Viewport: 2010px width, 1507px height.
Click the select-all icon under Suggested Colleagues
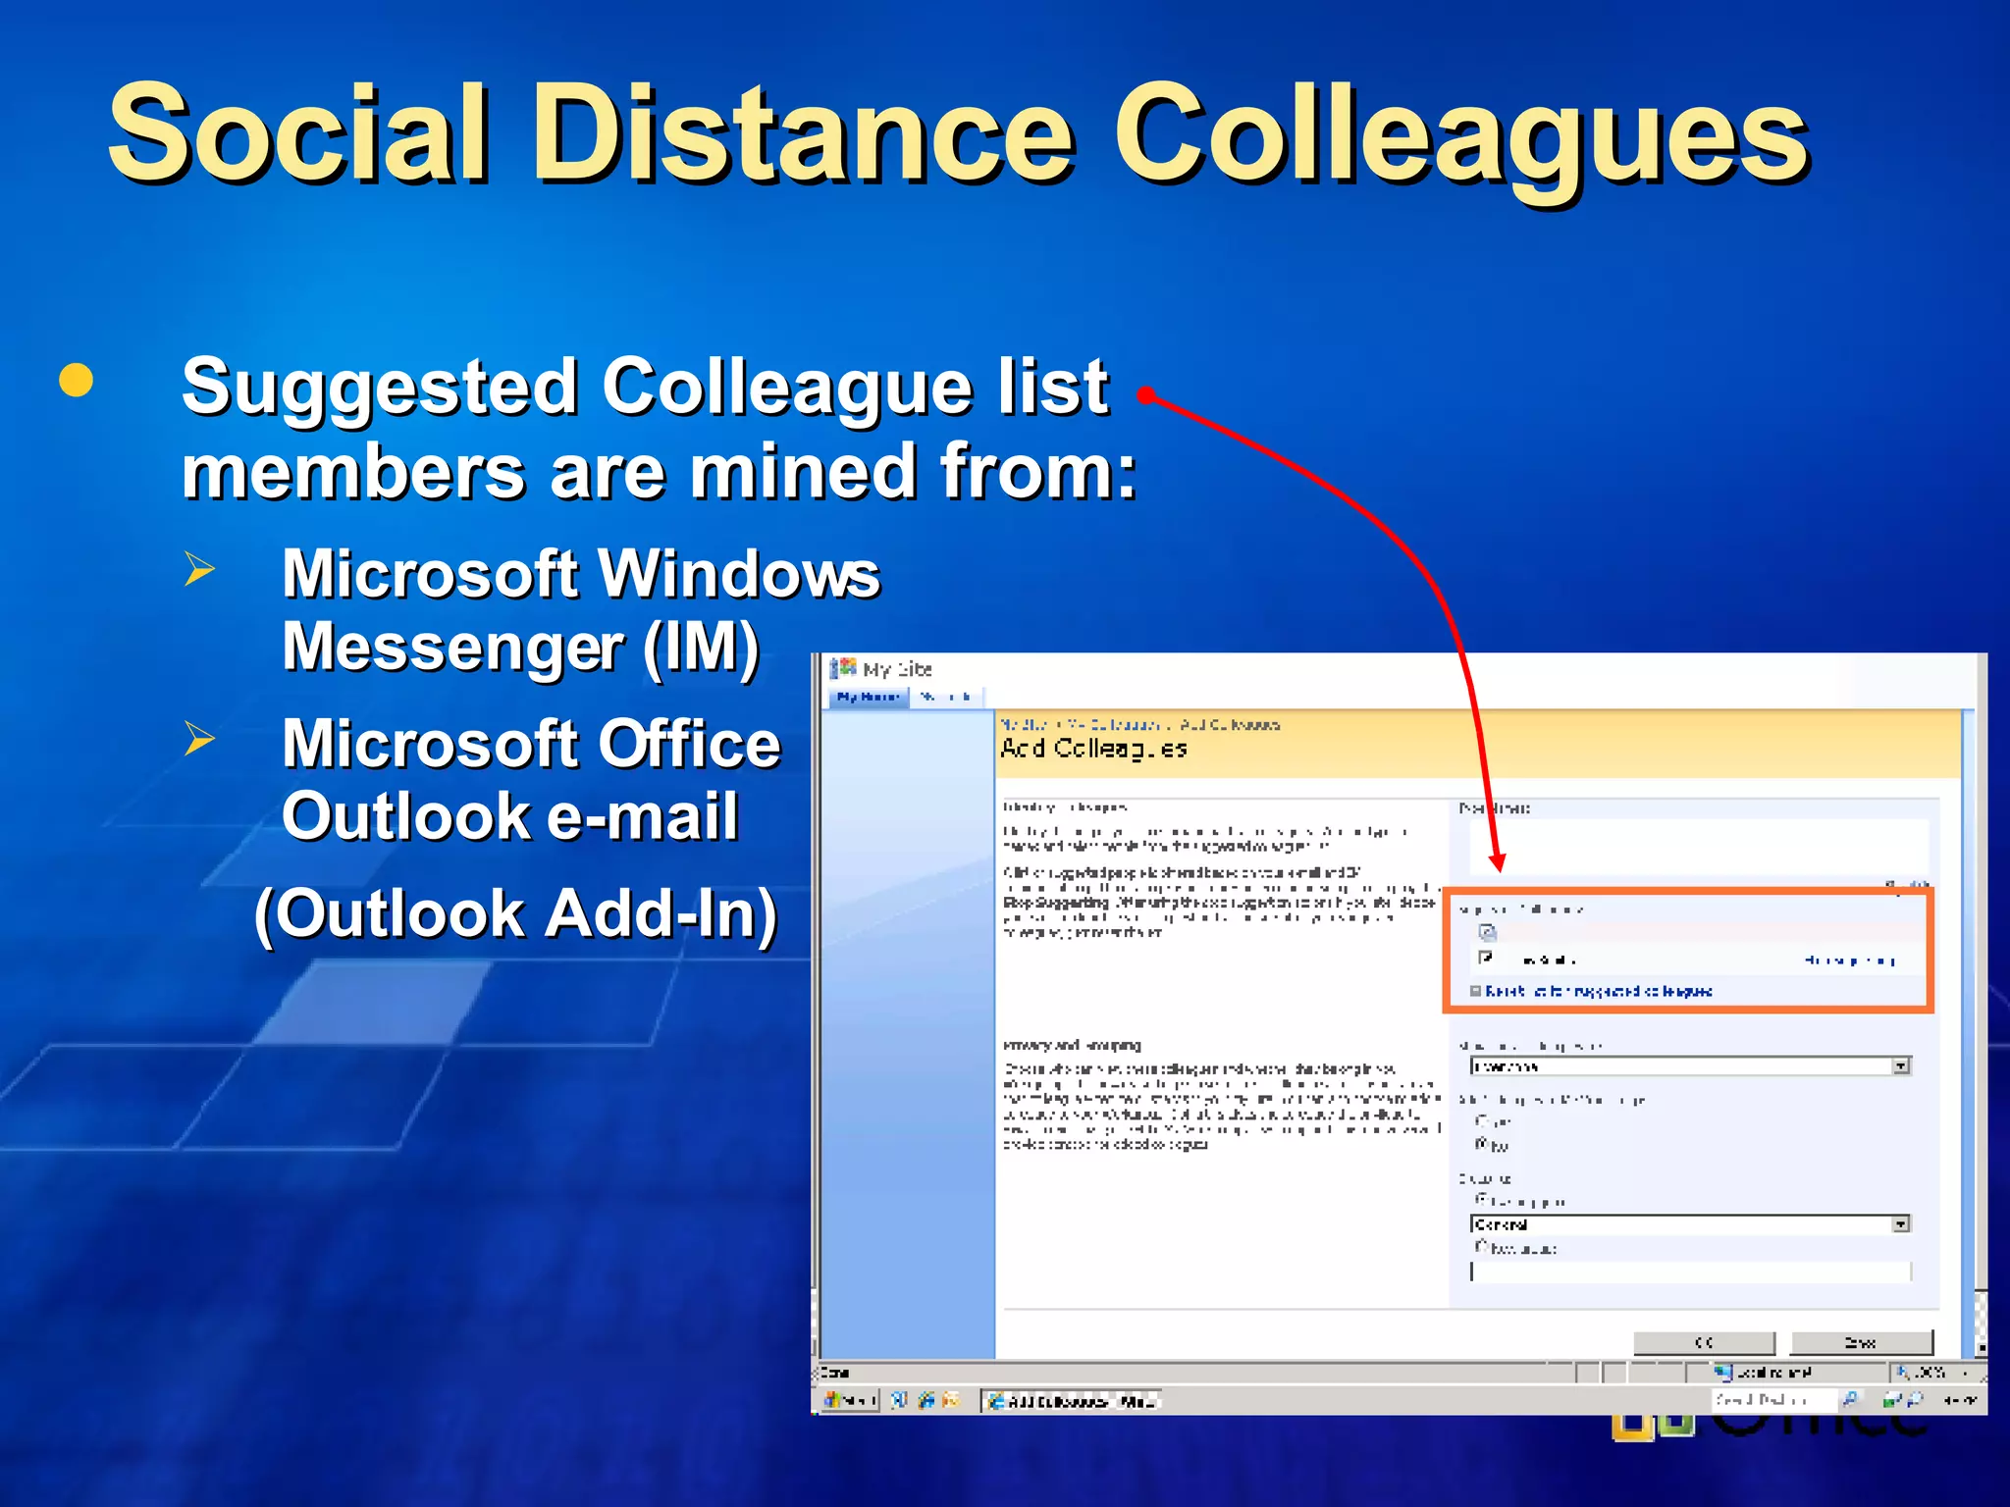click(x=1487, y=932)
